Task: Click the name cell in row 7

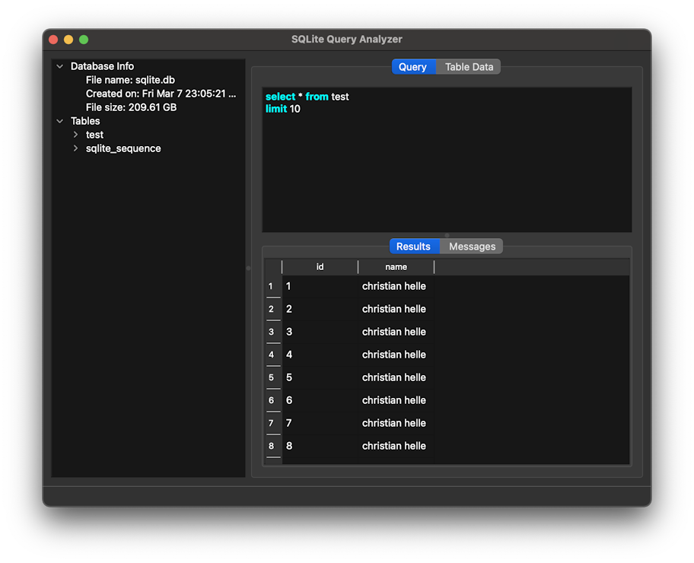Action: click(396, 423)
